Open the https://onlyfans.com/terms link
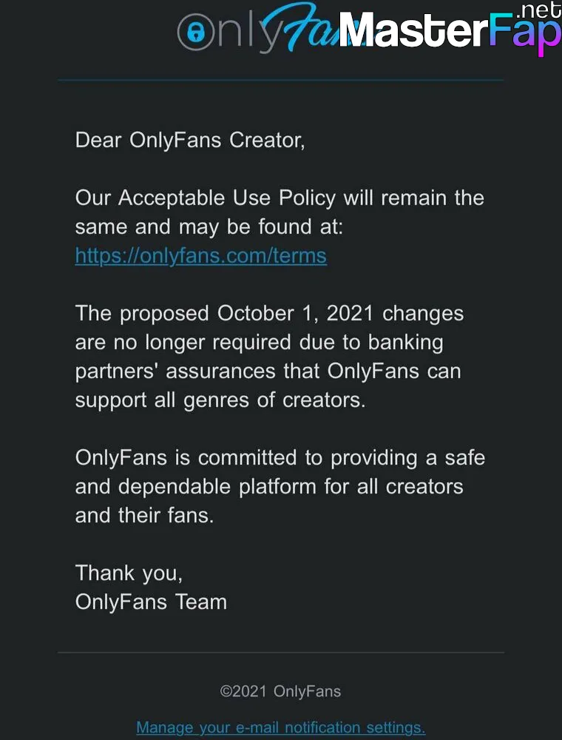This screenshot has height=740, width=562. point(201,256)
